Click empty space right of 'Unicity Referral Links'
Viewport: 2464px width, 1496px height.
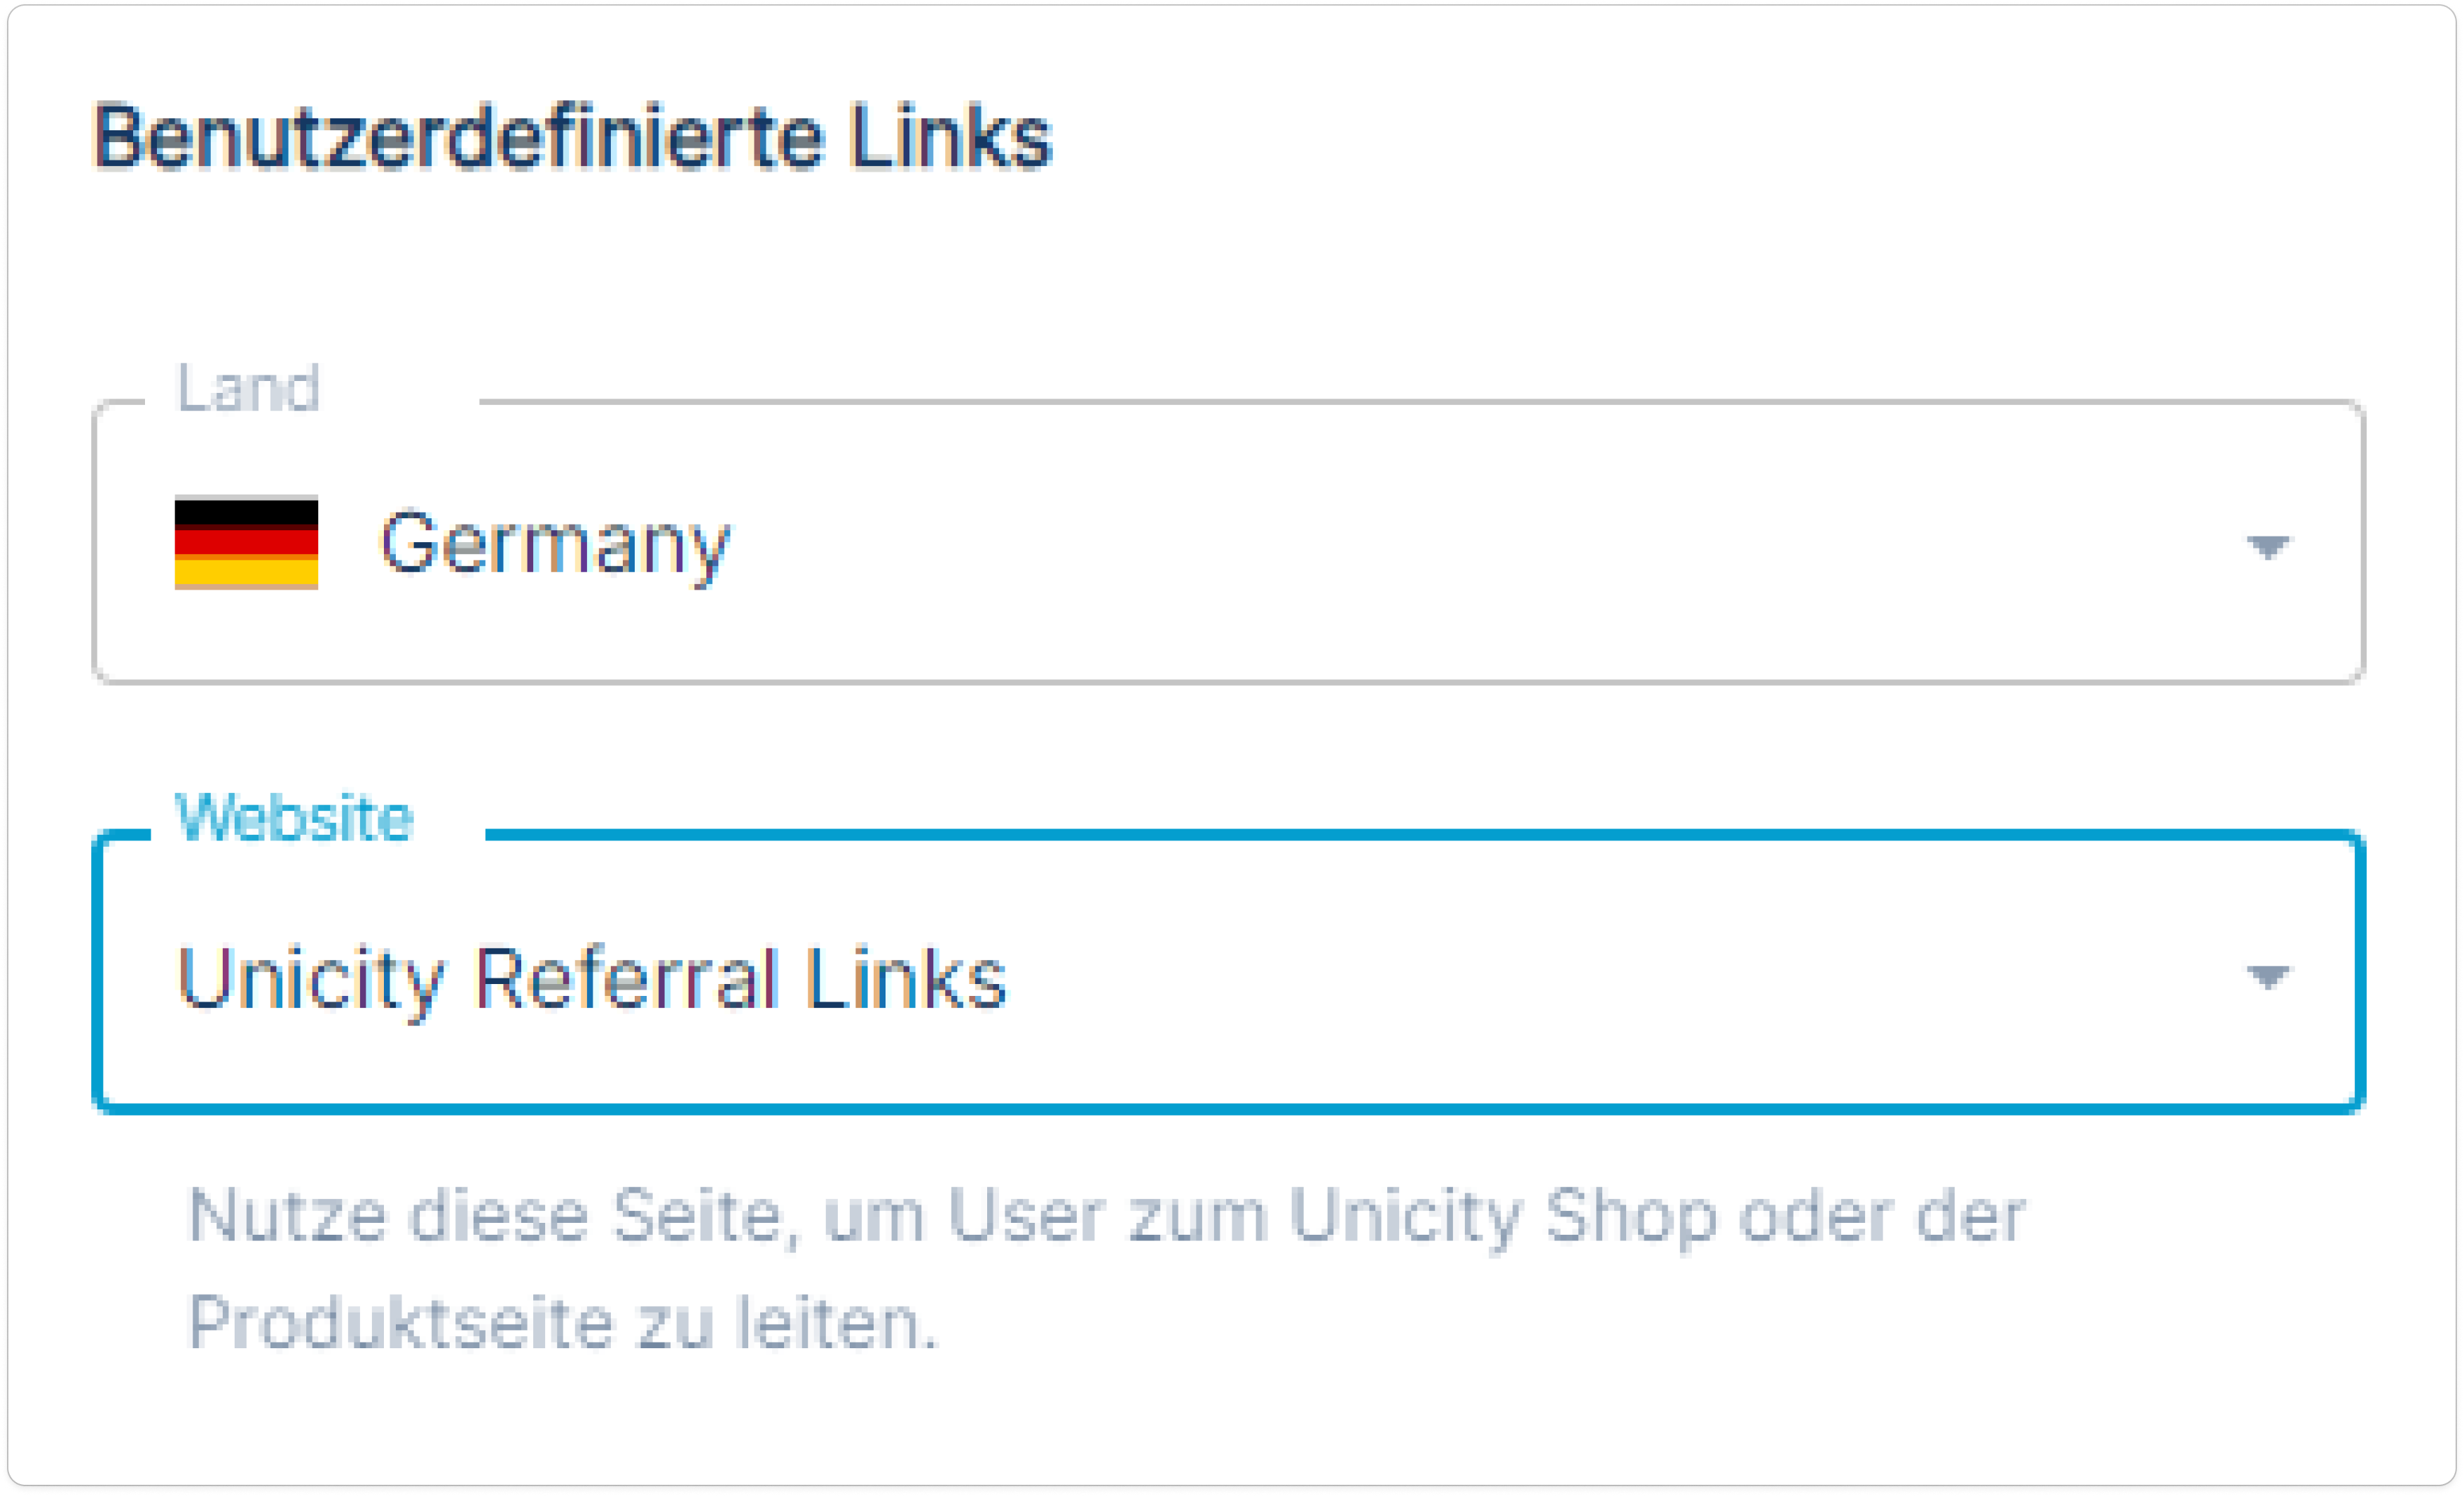tap(1620, 977)
